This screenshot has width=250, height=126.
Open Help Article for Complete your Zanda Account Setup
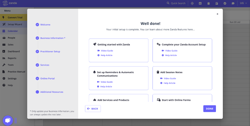pyautogui.click(x=169, y=55)
